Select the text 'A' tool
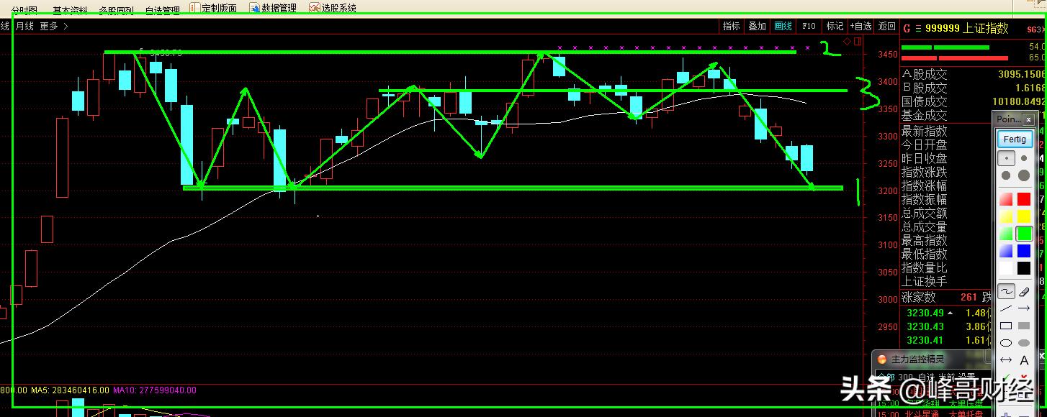 [1024, 360]
